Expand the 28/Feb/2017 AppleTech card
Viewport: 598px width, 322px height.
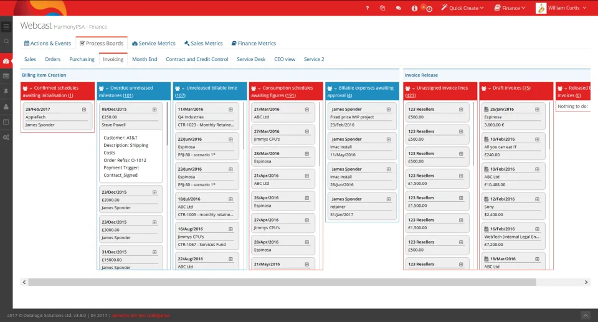click(x=84, y=110)
